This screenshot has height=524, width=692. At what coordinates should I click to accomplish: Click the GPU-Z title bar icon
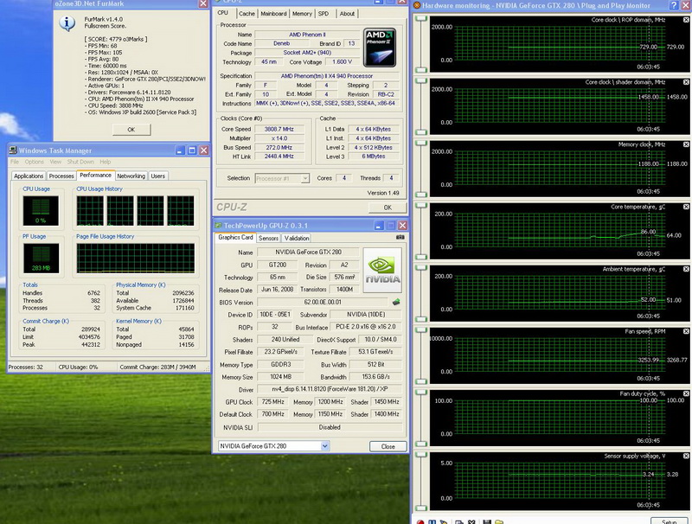pos(218,226)
